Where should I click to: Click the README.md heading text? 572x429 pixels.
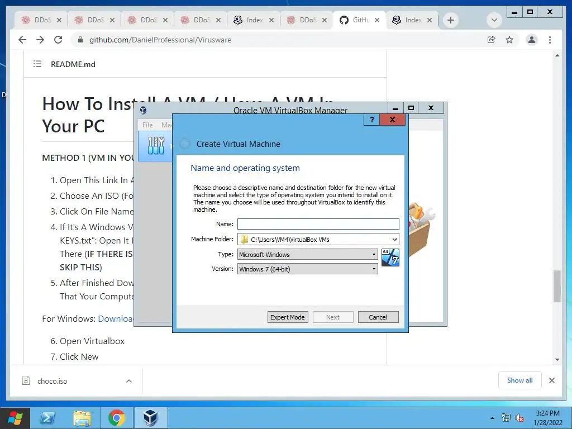(73, 64)
